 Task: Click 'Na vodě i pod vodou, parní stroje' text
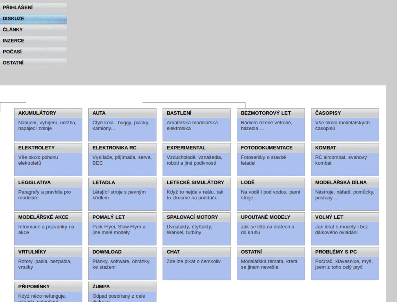pyautogui.click(x=270, y=195)
